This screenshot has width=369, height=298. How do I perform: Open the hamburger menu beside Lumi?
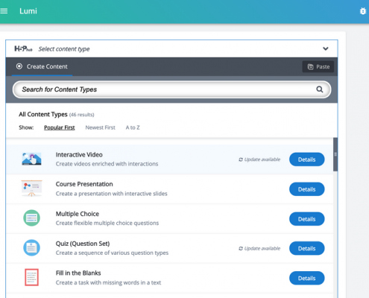pos(4,11)
